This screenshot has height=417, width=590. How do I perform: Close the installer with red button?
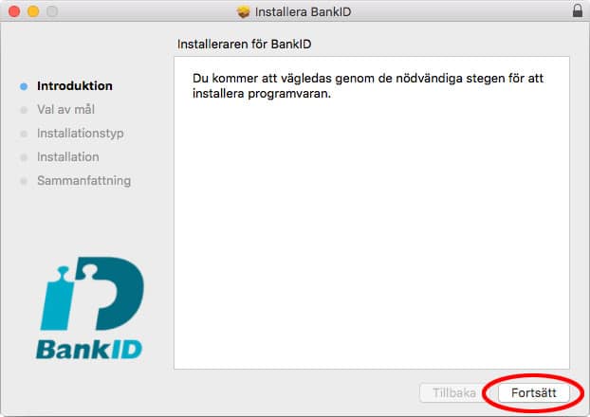[14, 11]
